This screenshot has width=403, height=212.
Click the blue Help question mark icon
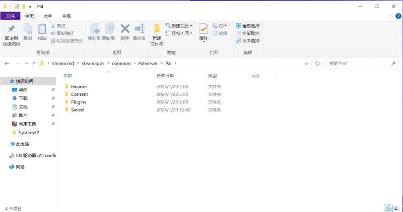(398, 16)
